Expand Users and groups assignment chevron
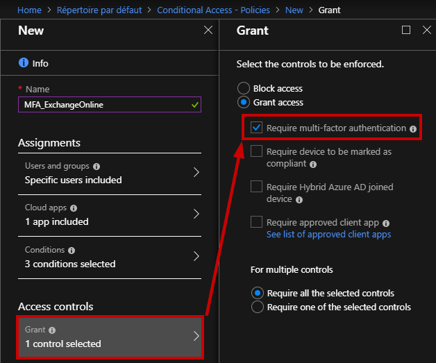The image size is (436, 363). [196, 172]
